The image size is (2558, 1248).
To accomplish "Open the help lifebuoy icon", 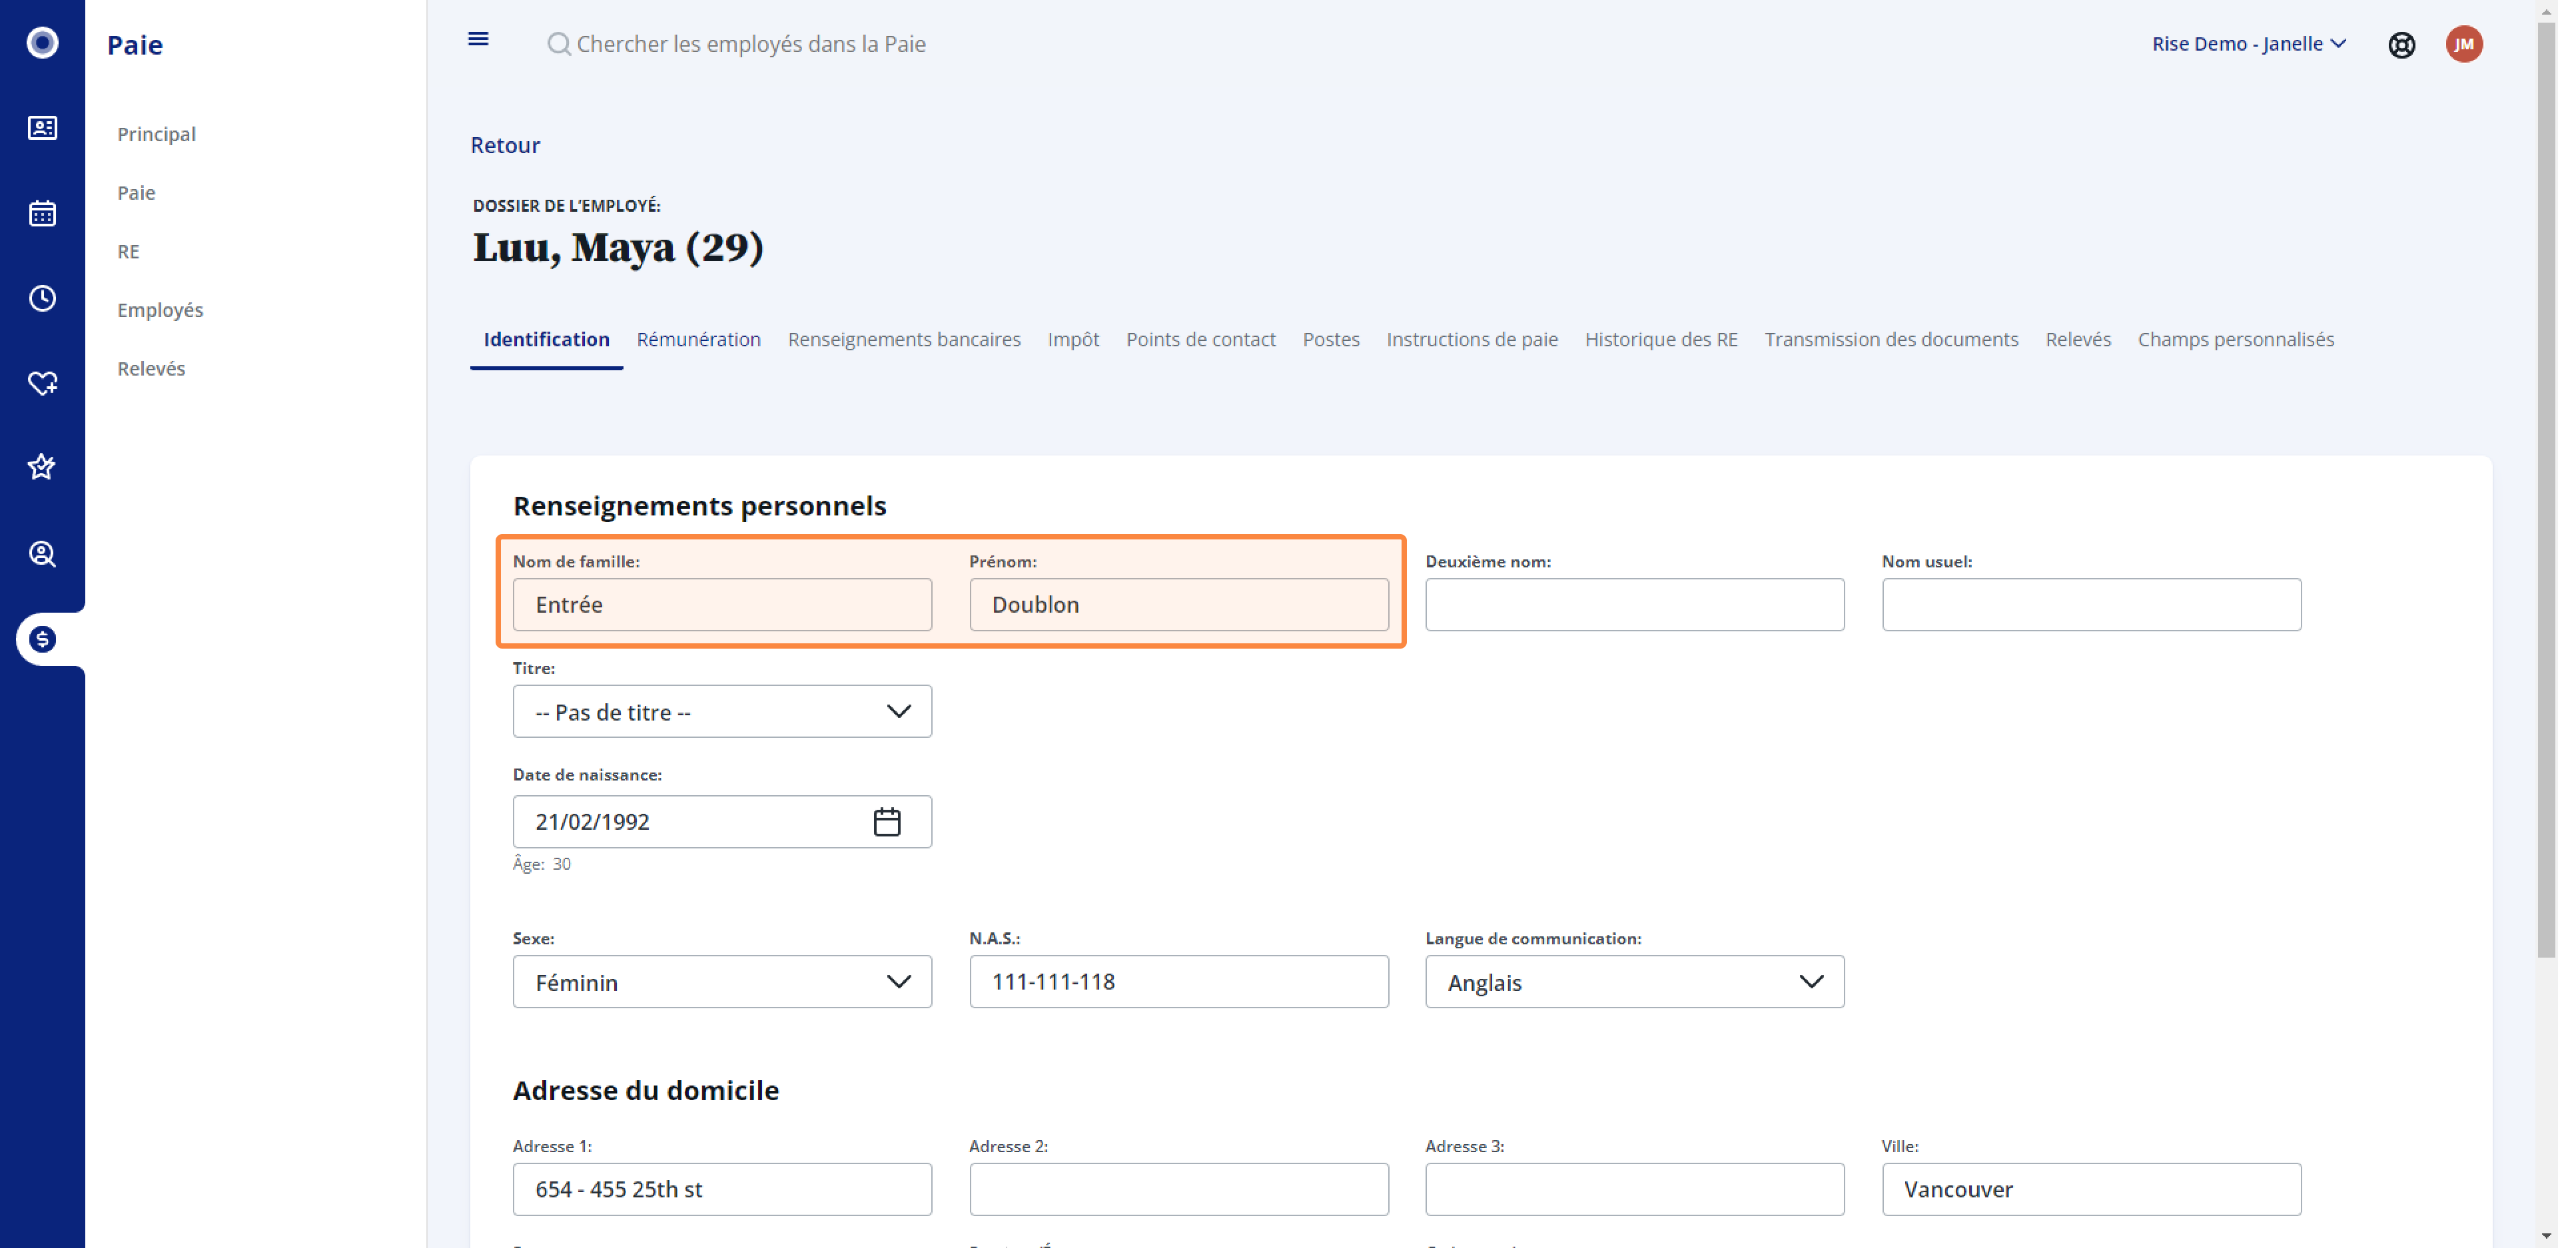I will [2401, 45].
